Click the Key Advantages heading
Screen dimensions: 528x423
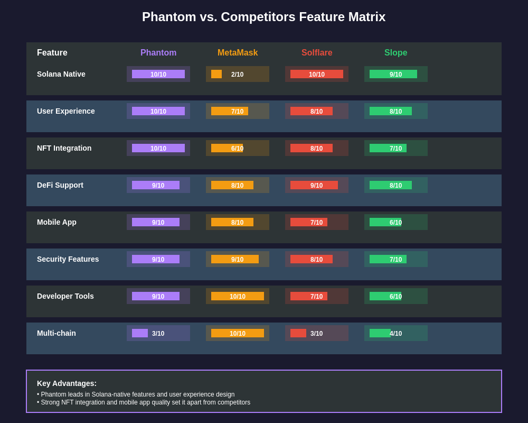tap(67, 383)
